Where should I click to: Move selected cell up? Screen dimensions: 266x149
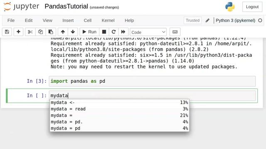63,32
